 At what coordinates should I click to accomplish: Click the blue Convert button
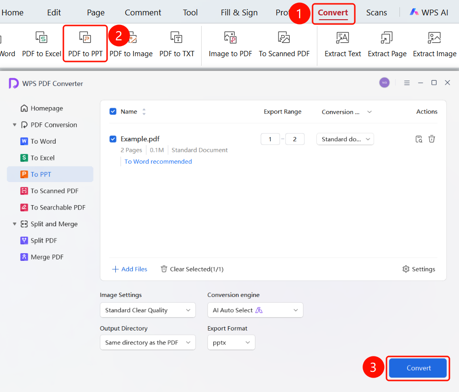418,368
